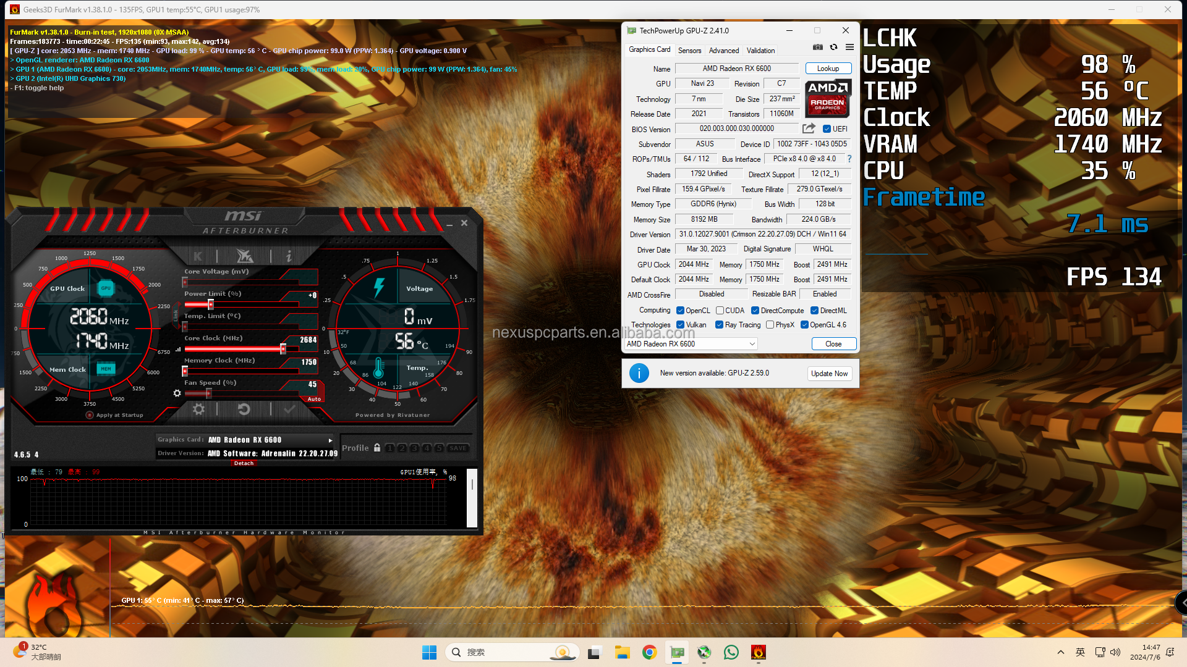The height and width of the screenshot is (667, 1187).
Task: Open Afterburner information 'i' icon
Action: tap(288, 256)
